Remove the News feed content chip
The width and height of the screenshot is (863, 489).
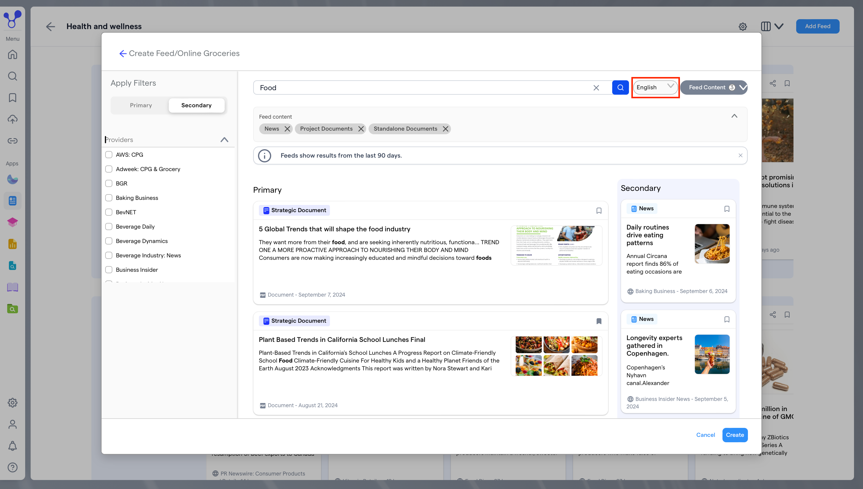click(x=287, y=129)
